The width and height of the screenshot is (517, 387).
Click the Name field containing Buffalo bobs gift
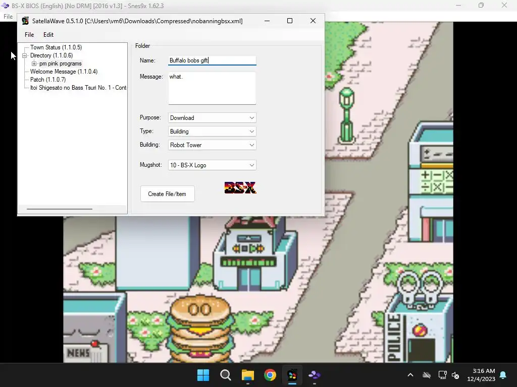coord(212,60)
